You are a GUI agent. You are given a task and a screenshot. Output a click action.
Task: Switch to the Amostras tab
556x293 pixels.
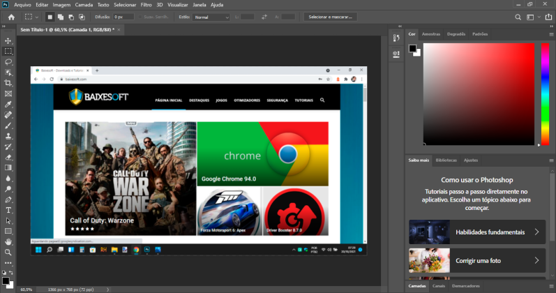431,34
